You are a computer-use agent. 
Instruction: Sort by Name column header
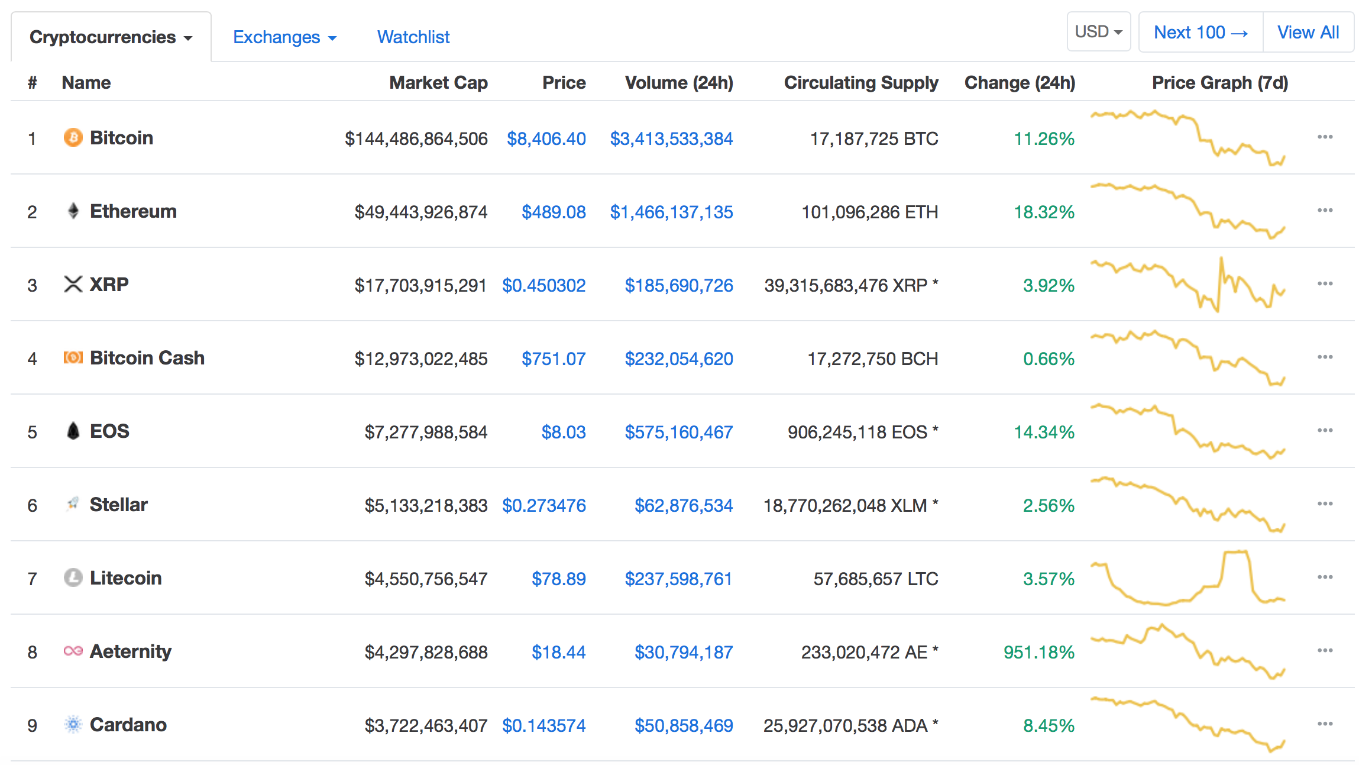click(x=86, y=83)
